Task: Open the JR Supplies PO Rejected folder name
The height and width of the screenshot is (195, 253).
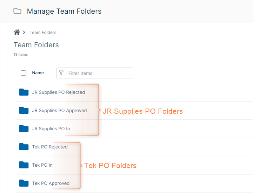Action: pyautogui.click(x=58, y=92)
